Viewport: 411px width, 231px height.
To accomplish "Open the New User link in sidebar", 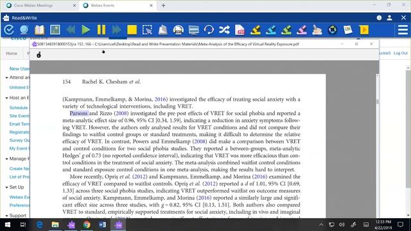I will pyautogui.click(x=19, y=69).
